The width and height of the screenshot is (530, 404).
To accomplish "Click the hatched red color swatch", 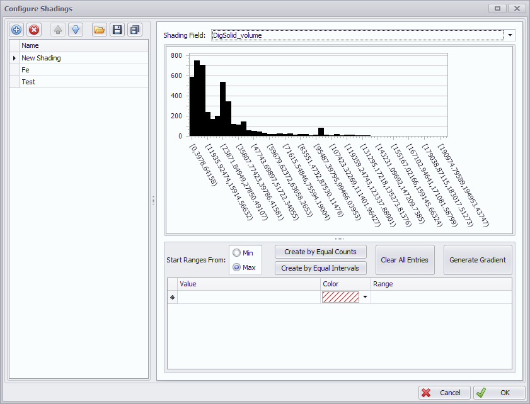I will pos(340,297).
